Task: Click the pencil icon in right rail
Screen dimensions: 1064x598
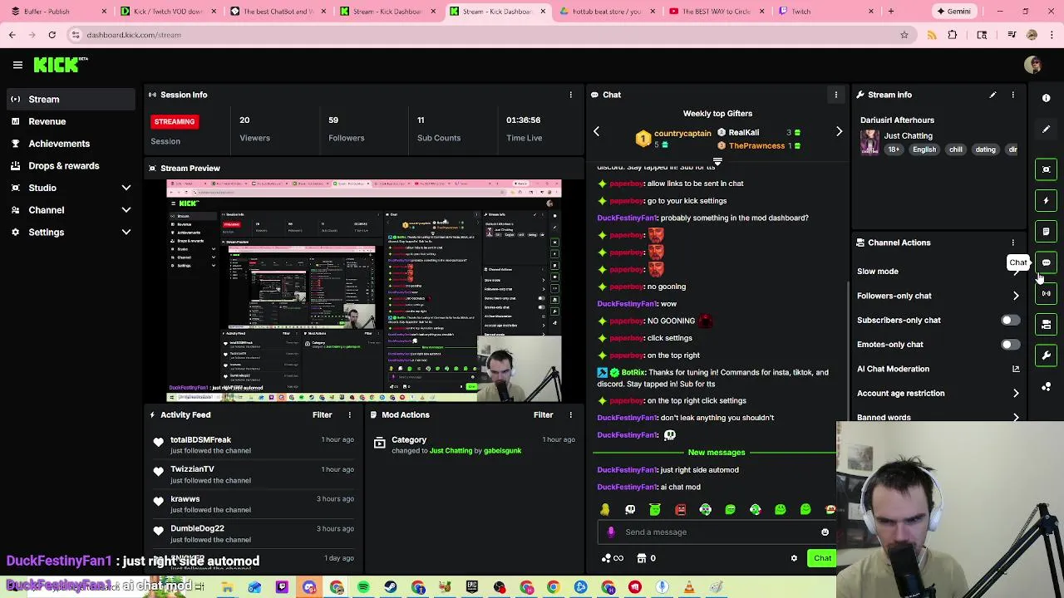Action: (x=1047, y=129)
